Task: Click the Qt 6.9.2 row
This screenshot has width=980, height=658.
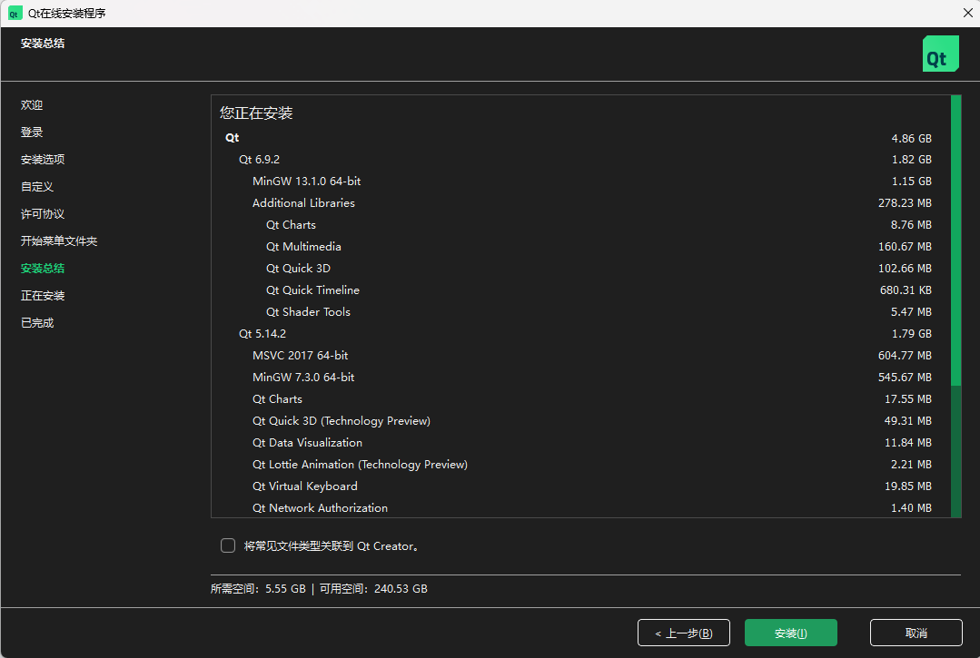Action: click(580, 159)
